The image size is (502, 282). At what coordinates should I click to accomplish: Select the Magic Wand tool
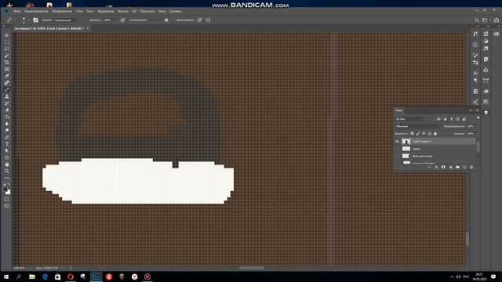point(7,56)
